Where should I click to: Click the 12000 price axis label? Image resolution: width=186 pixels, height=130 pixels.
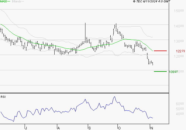pyautogui.click(x=179, y=56)
